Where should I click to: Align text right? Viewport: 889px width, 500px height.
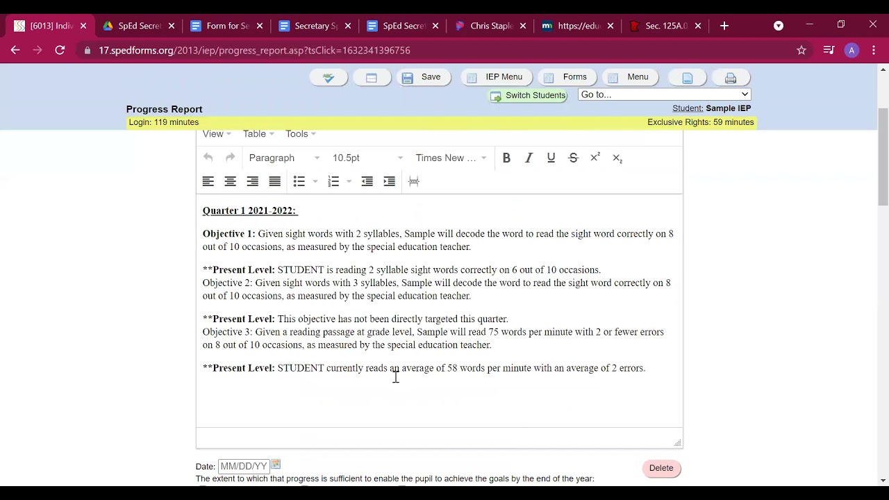click(x=253, y=181)
